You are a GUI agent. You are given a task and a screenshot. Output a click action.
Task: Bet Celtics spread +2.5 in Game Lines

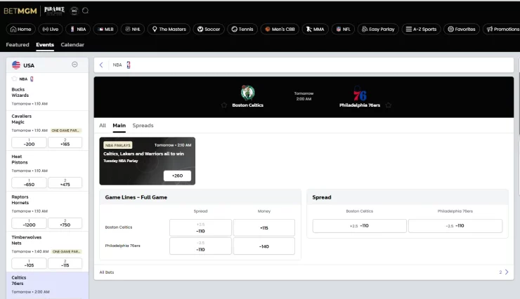click(x=200, y=228)
